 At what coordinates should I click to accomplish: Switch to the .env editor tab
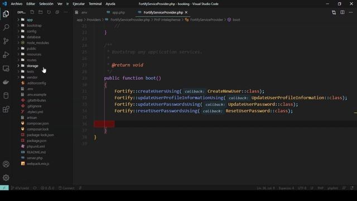84,12
